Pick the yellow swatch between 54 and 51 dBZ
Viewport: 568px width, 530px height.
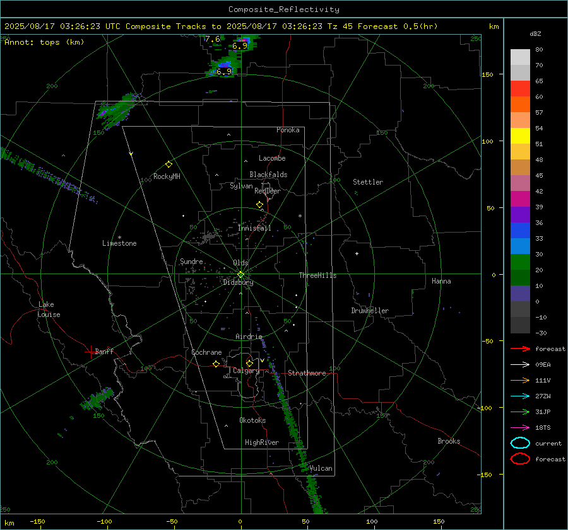click(x=520, y=136)
